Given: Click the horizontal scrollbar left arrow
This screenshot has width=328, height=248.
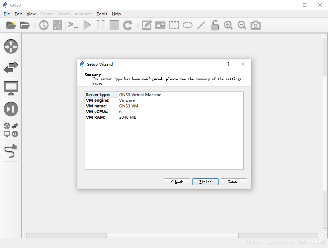Looking at the screenshot, I should (x=24, y=235).
